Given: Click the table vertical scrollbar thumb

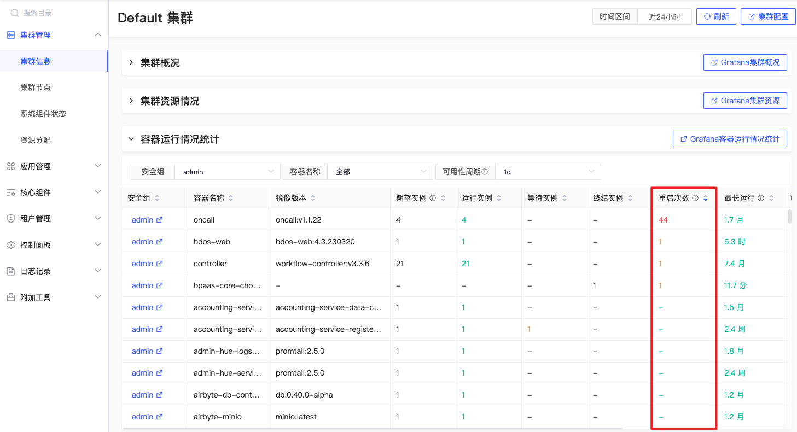Looking at the screenshot, I should (789, 217).
